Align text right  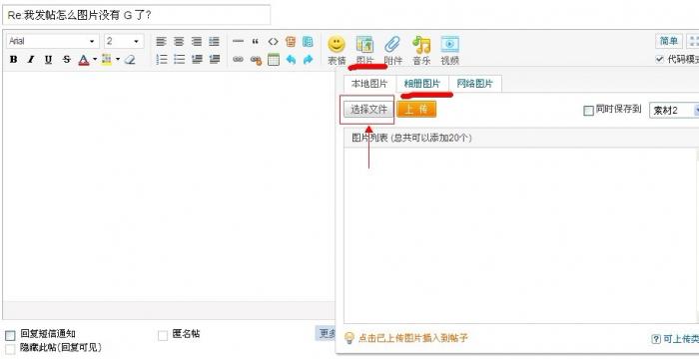click(197, 42)
